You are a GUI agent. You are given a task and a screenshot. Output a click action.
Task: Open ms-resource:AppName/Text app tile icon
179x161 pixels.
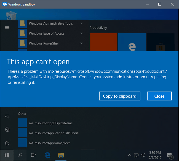[x=22, y=143]
